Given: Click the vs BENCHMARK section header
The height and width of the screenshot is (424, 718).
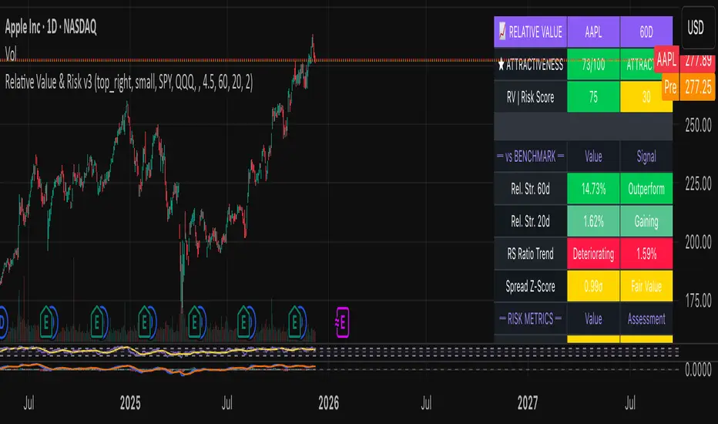Looking at the screenshot, I should 530,156.
